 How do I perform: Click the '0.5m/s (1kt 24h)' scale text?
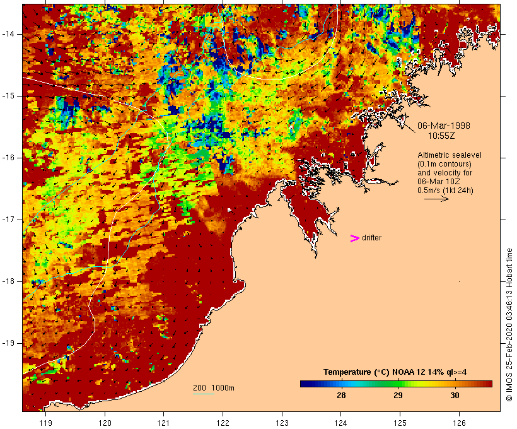[446, 191]
